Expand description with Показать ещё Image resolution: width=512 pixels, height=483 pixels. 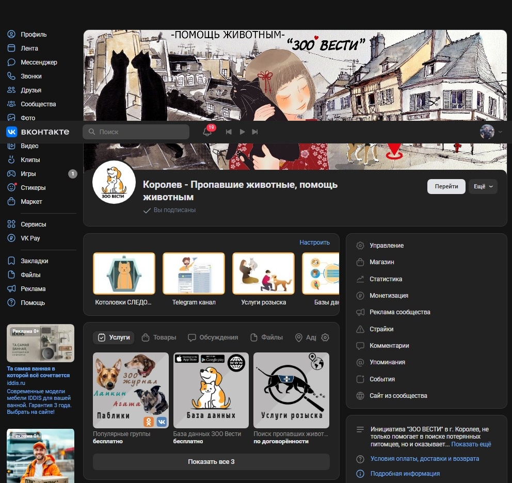click(471, 444)
